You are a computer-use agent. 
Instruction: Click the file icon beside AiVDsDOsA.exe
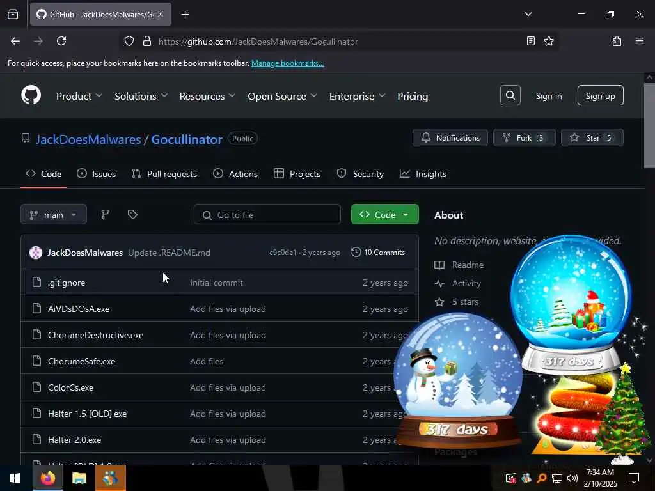[36, 309]
